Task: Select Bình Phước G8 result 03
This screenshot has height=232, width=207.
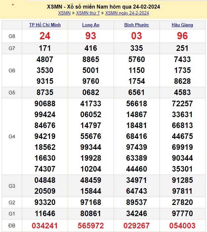Action: pos(136,36)
